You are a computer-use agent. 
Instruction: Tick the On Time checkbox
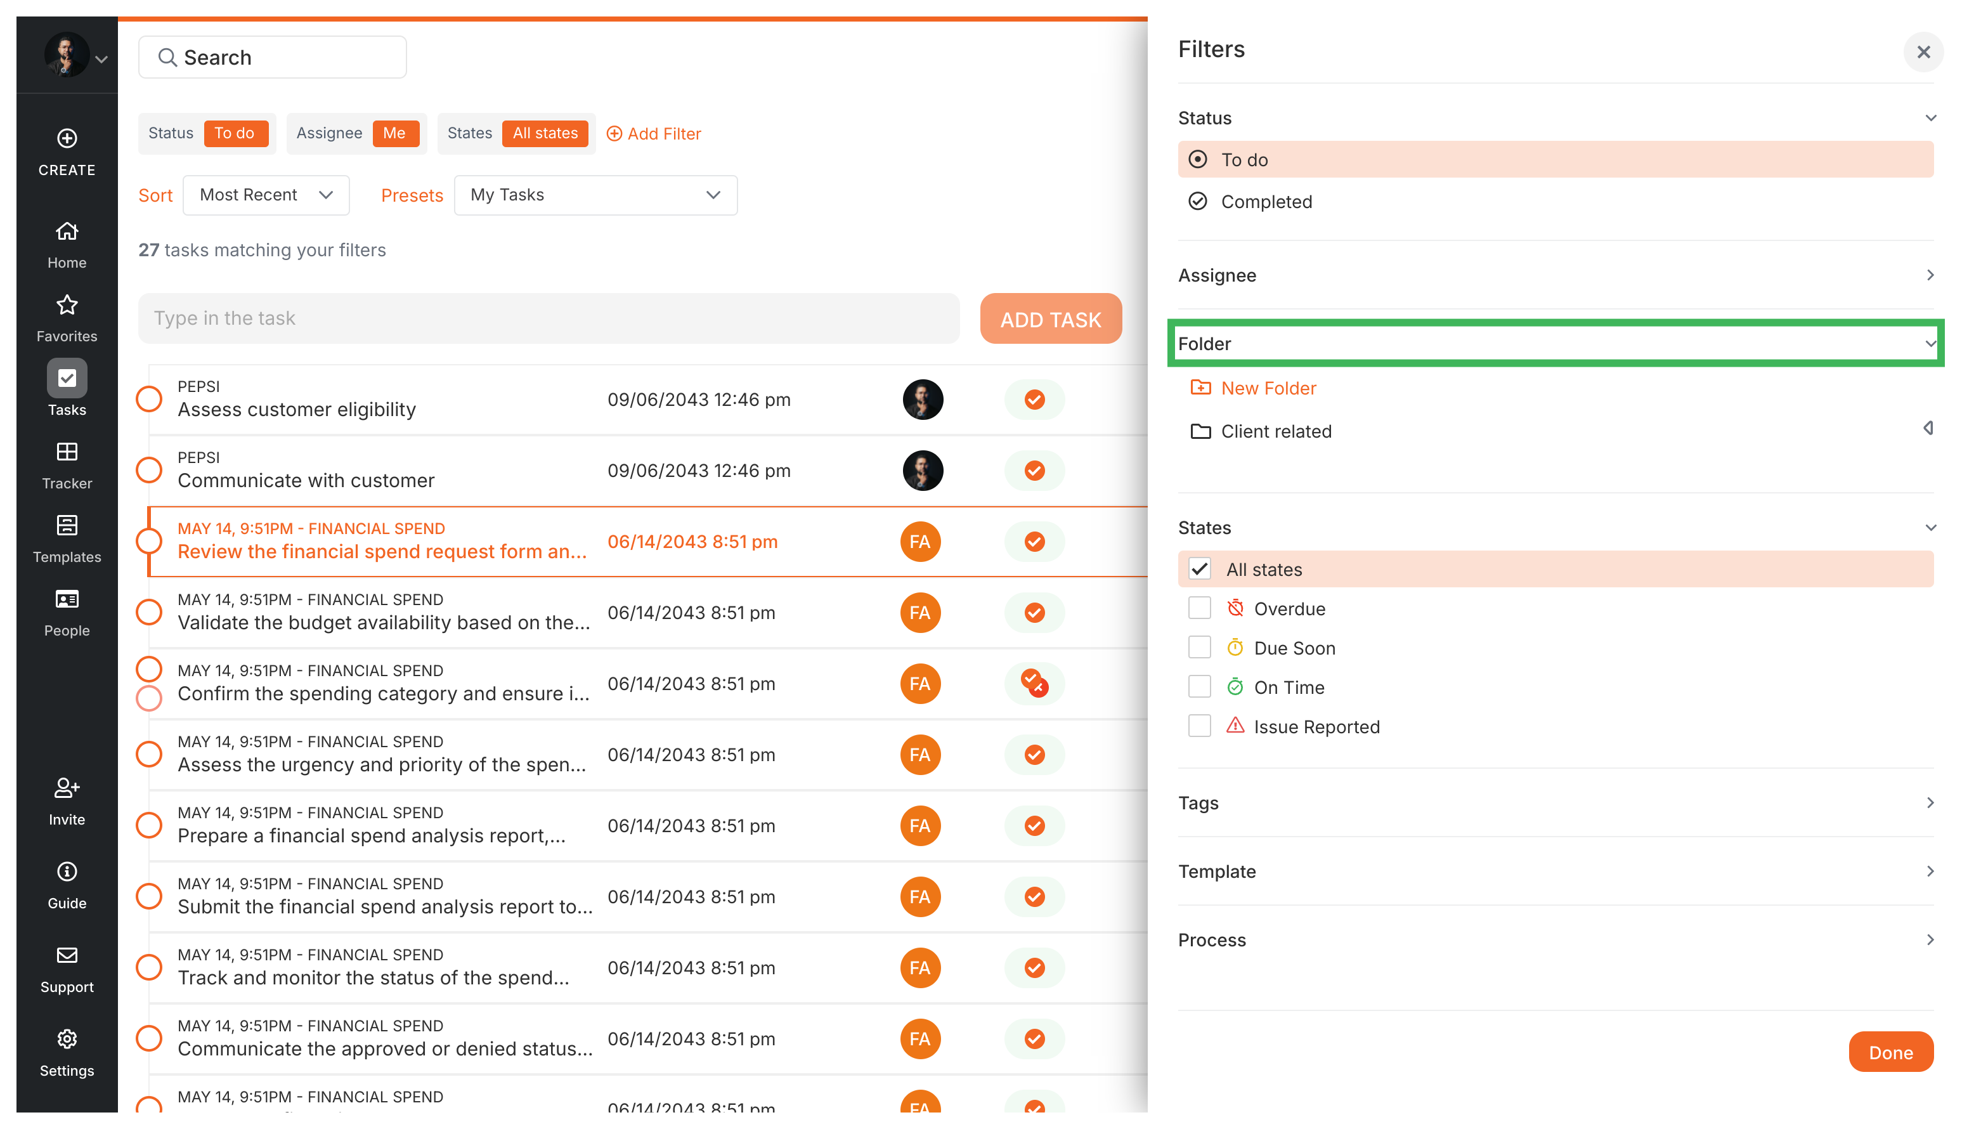pos(1199,686)
